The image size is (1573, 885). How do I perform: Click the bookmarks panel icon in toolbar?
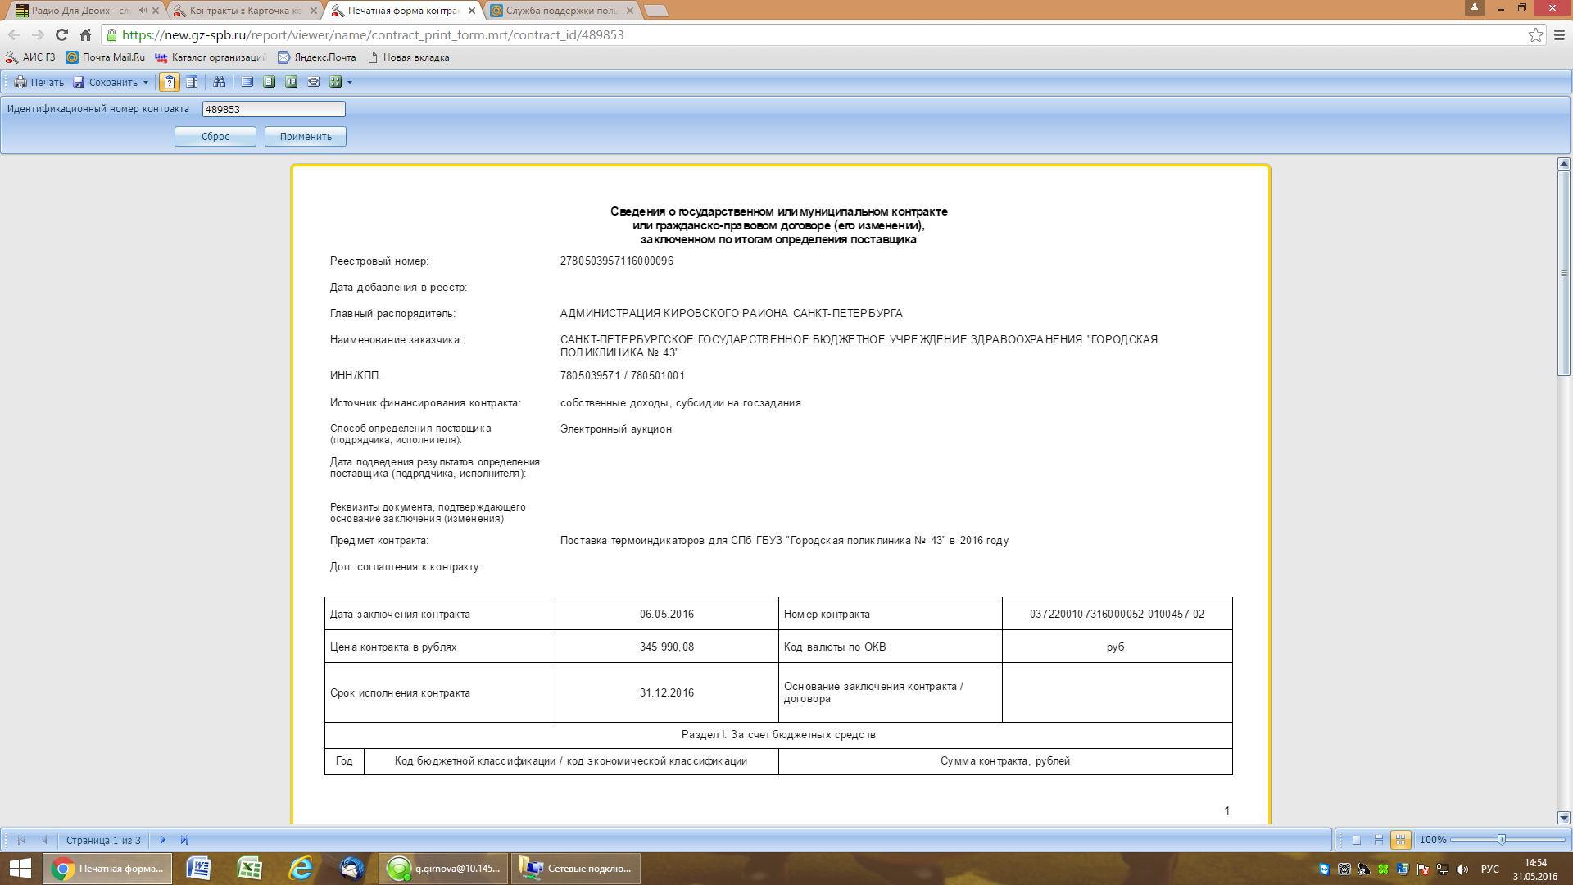[x=192, y=82]
